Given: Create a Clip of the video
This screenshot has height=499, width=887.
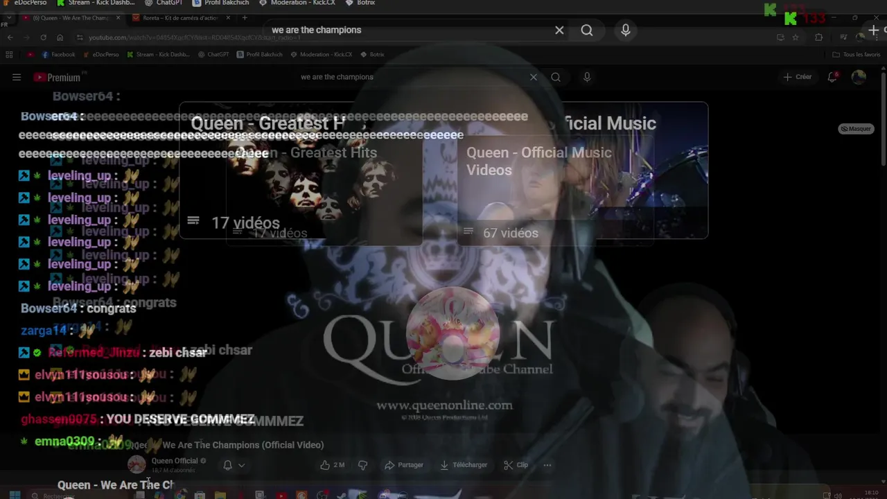Looking at the screenshot, I should [516, 465].
